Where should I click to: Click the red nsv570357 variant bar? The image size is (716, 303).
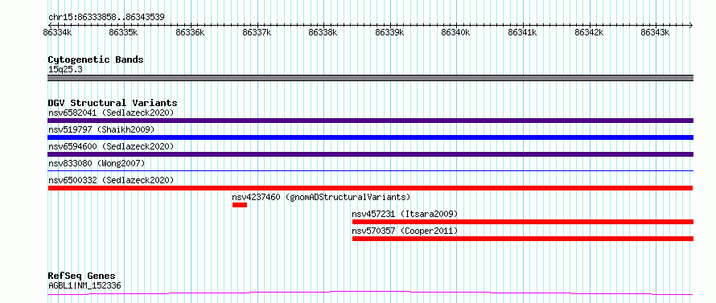point(523,239)
